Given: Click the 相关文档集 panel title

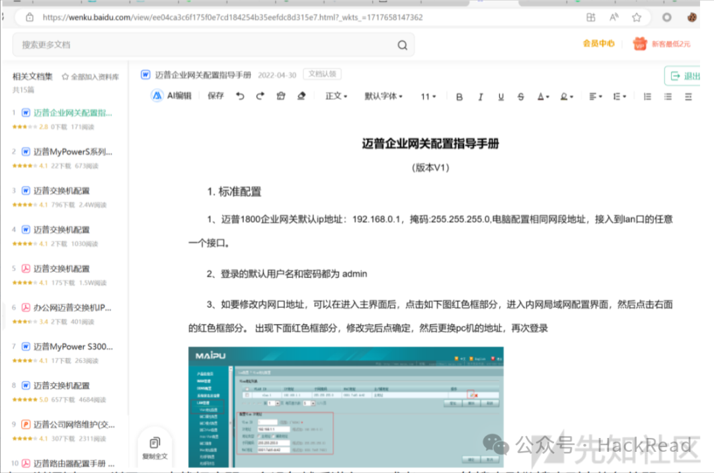Looking at the screenshot, I should 32,77.
